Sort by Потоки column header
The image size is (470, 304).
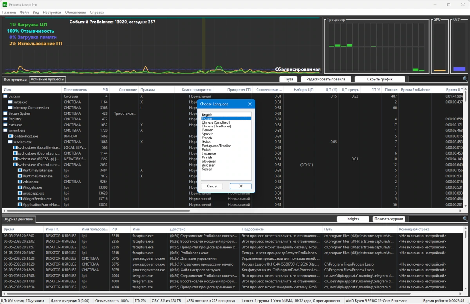pyautogui.click(x=390, y=90)
